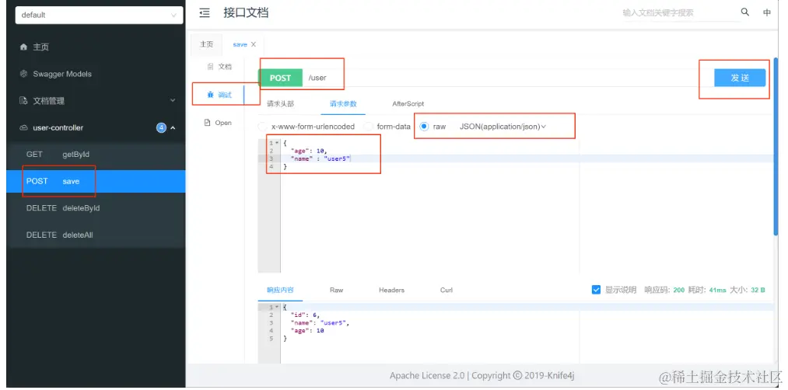Collapse the user-controller group chevron

(x=173, y=127)
